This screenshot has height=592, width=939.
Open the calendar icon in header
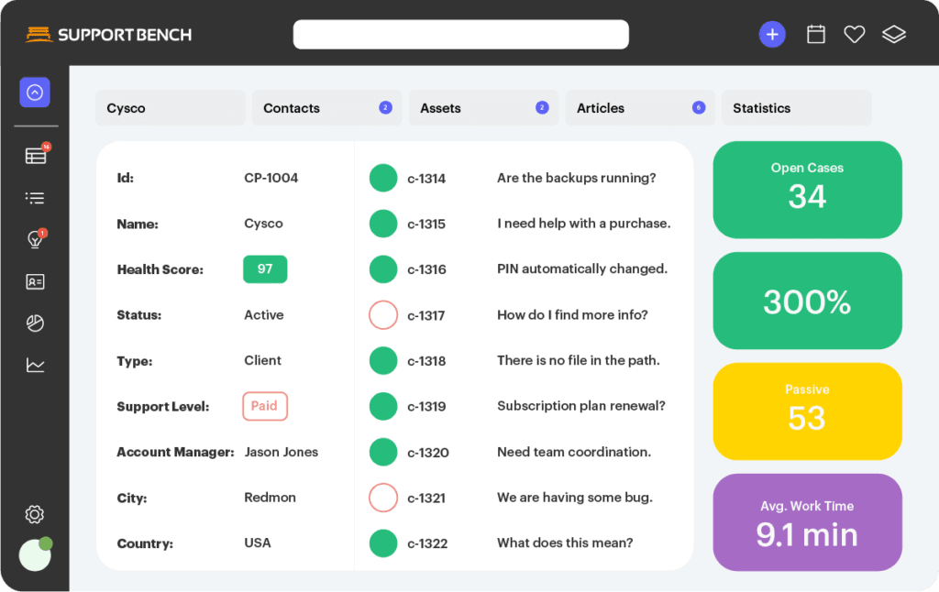[815, 35]
